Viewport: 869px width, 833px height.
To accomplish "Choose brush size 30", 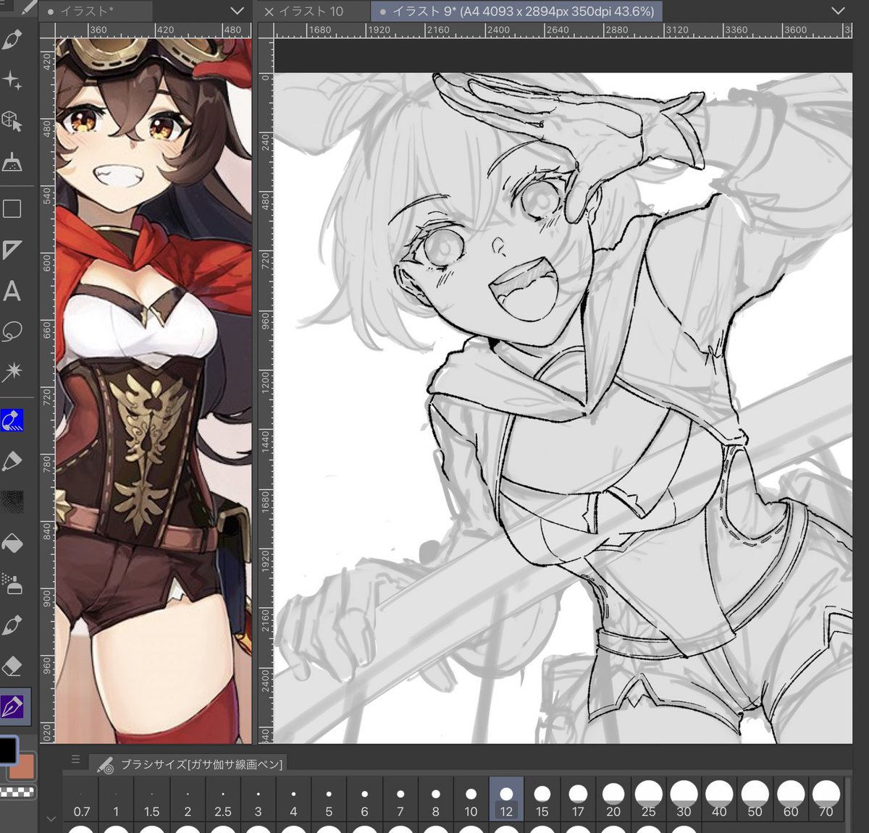I will (x=684, y=800).
